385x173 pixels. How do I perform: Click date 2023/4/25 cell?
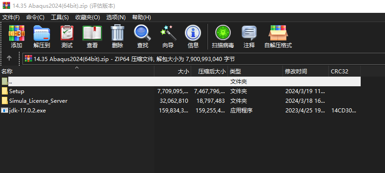click(x=305, y=111)
